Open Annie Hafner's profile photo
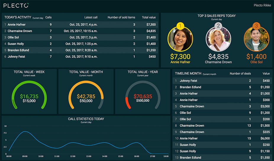This screenshot has width=274, height=161. [x=180, y=39]
